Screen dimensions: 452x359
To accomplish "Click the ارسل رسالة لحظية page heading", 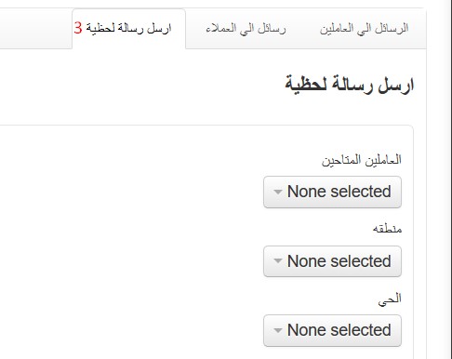I will click(350, 85).
